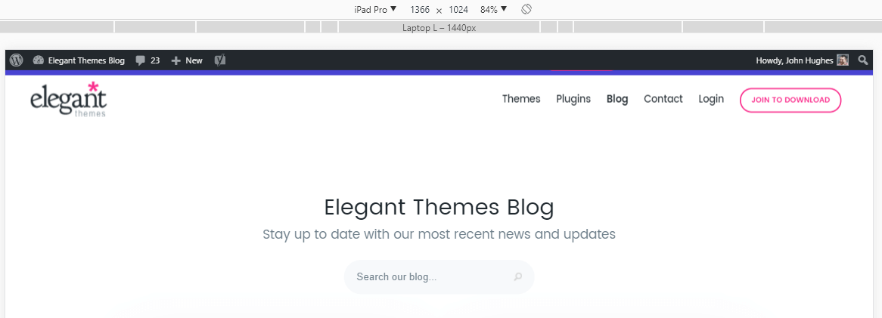Open the Contact page link
The image size is (882, 318).
click(x=663, y=99)
